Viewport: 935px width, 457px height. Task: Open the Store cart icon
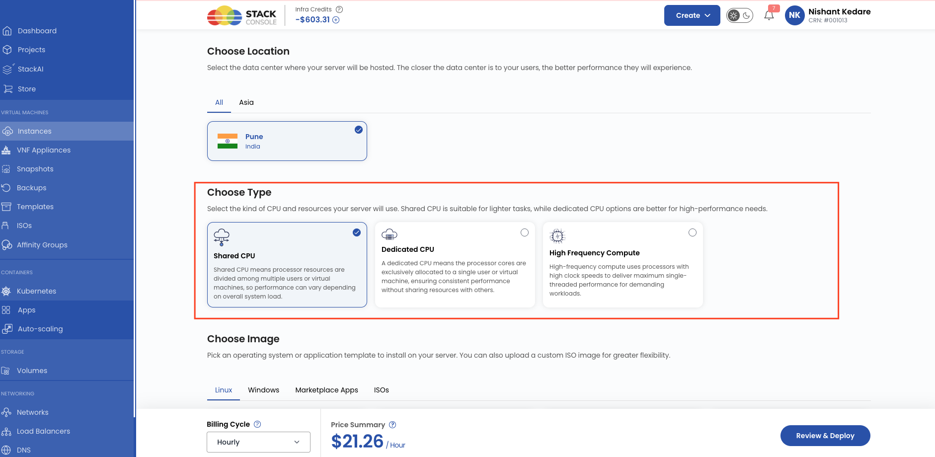8,89
